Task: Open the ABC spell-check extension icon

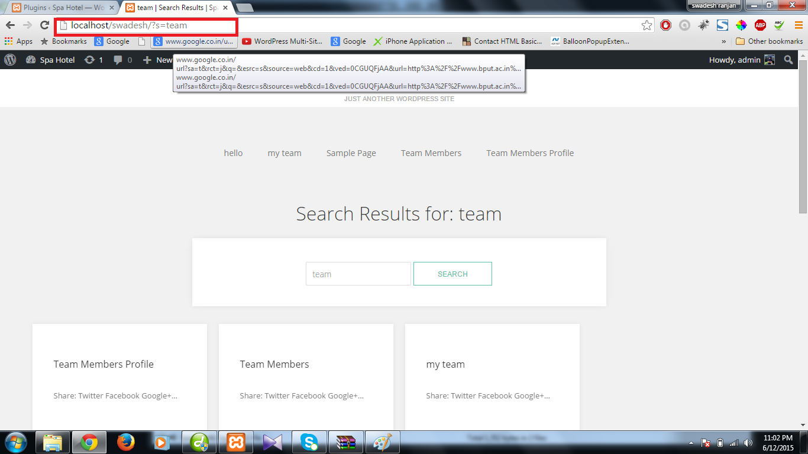Action: [779, 25]
